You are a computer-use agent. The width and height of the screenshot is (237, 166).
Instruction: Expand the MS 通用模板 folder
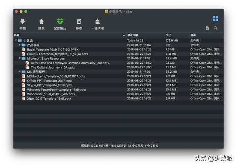point(20,72)
